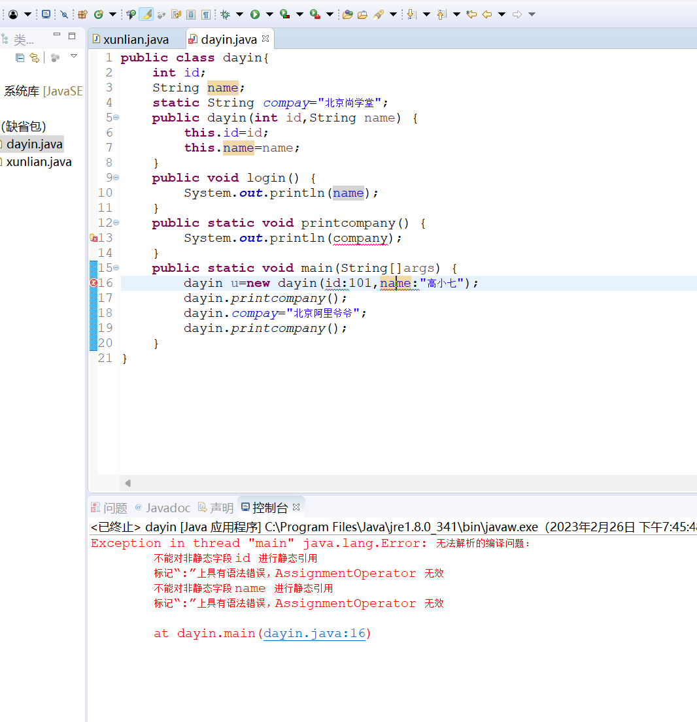Image resolution: width=697 pixels, height=722 pixels.
Task: Open the Search flashlight dropdown arrow
Action: coord(393,14)
